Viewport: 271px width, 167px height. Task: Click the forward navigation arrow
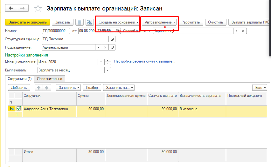click(22, 8)
